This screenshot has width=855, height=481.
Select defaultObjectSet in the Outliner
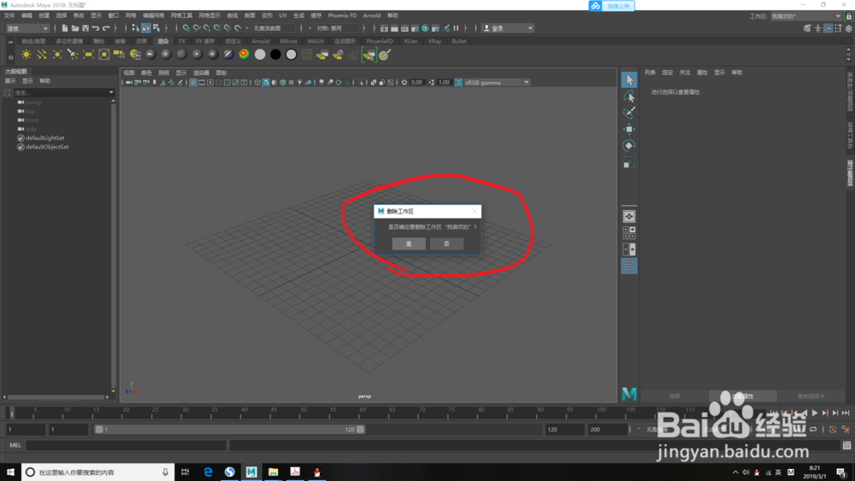tap(47, 147)
